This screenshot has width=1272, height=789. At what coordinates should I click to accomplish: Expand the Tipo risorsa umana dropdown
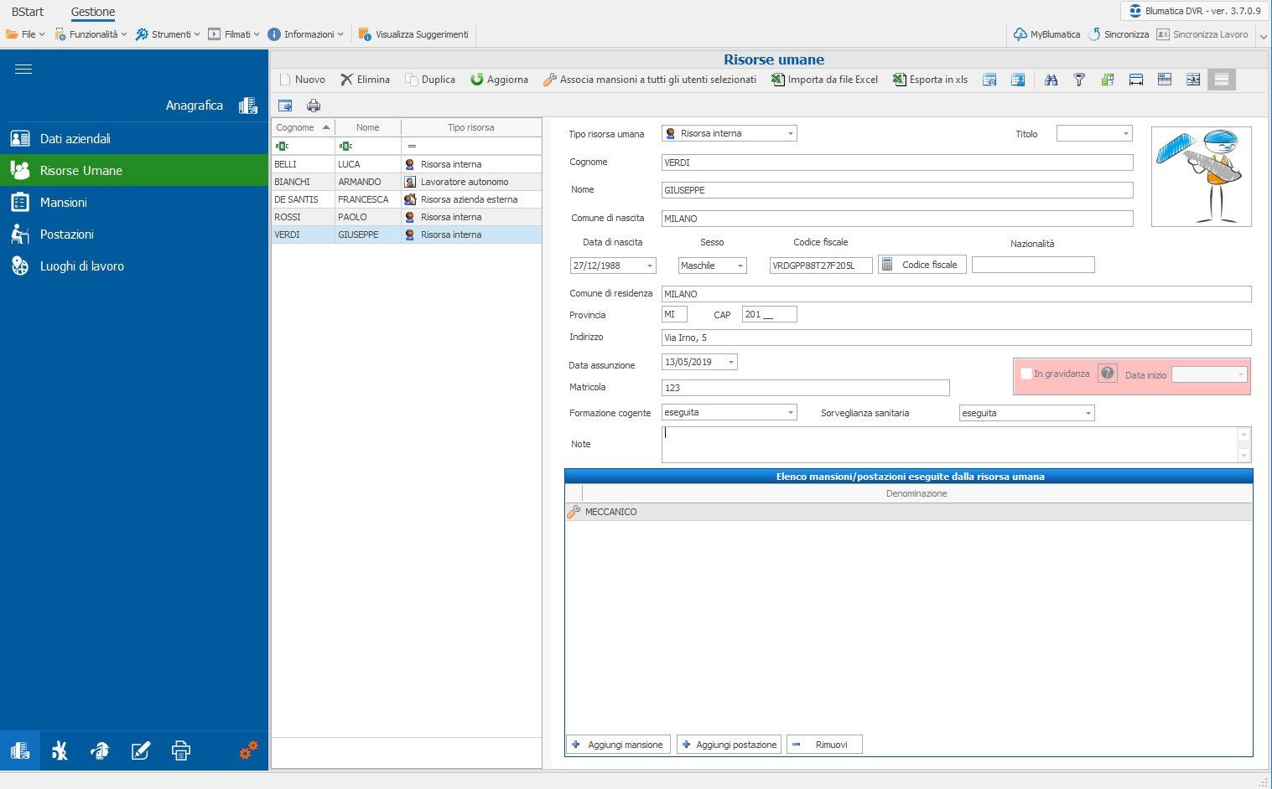(790, 133)
